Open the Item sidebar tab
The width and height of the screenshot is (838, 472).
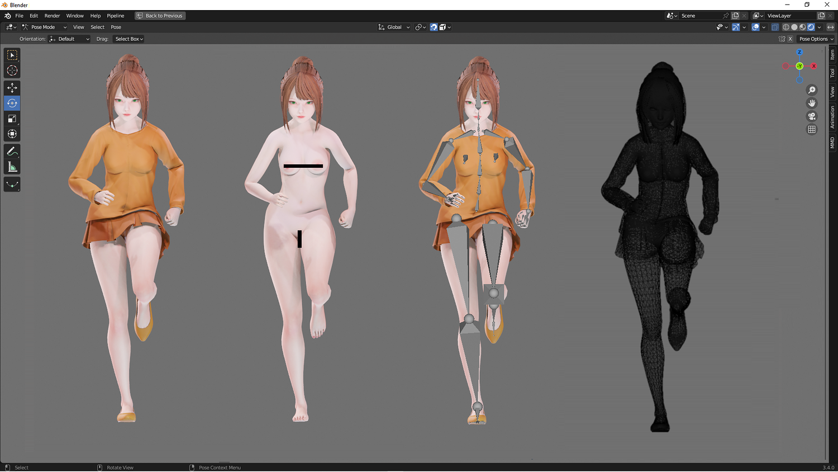[x=832, y=54]
